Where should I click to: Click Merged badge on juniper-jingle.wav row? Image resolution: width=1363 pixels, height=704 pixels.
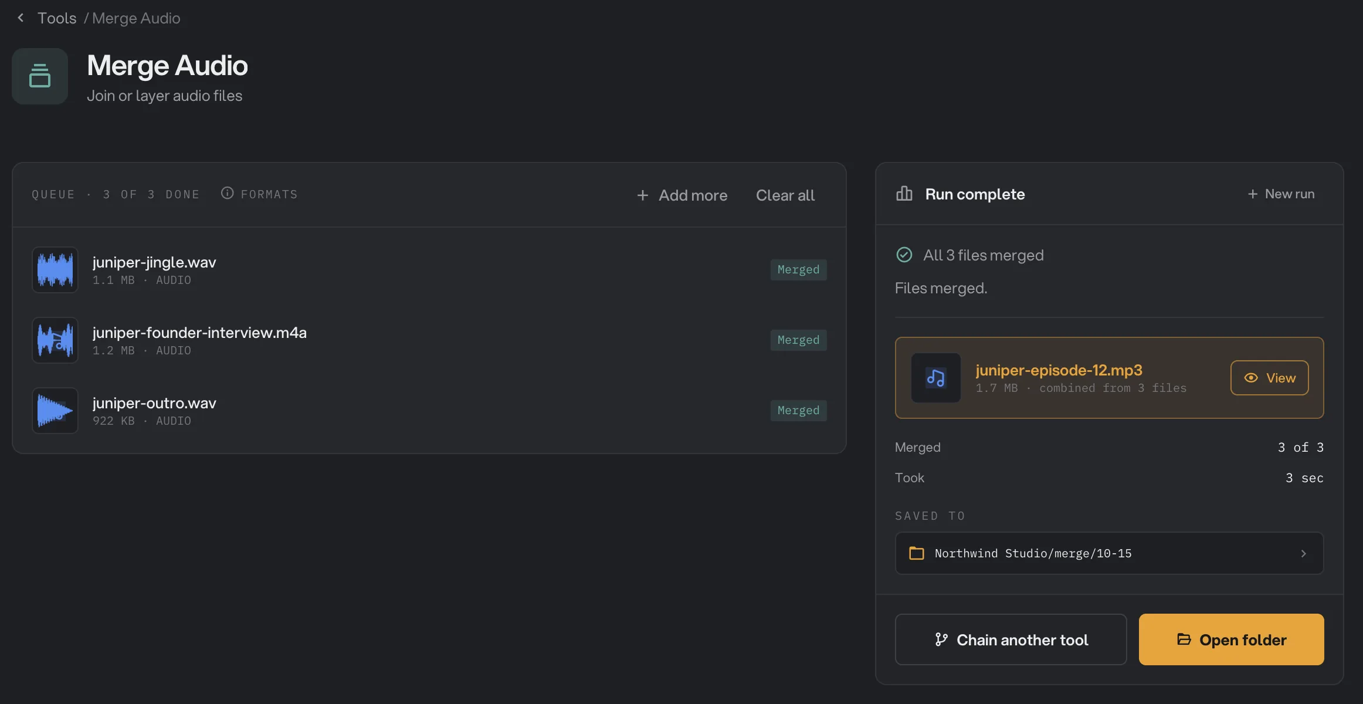point(798,270)
